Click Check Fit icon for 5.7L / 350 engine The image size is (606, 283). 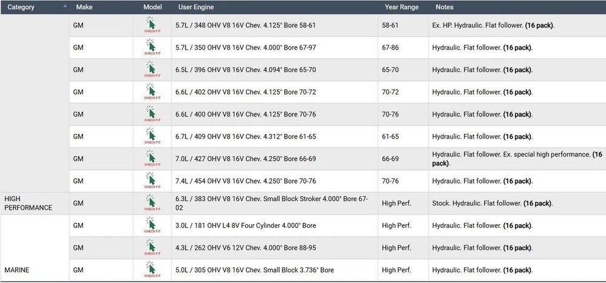151,48
